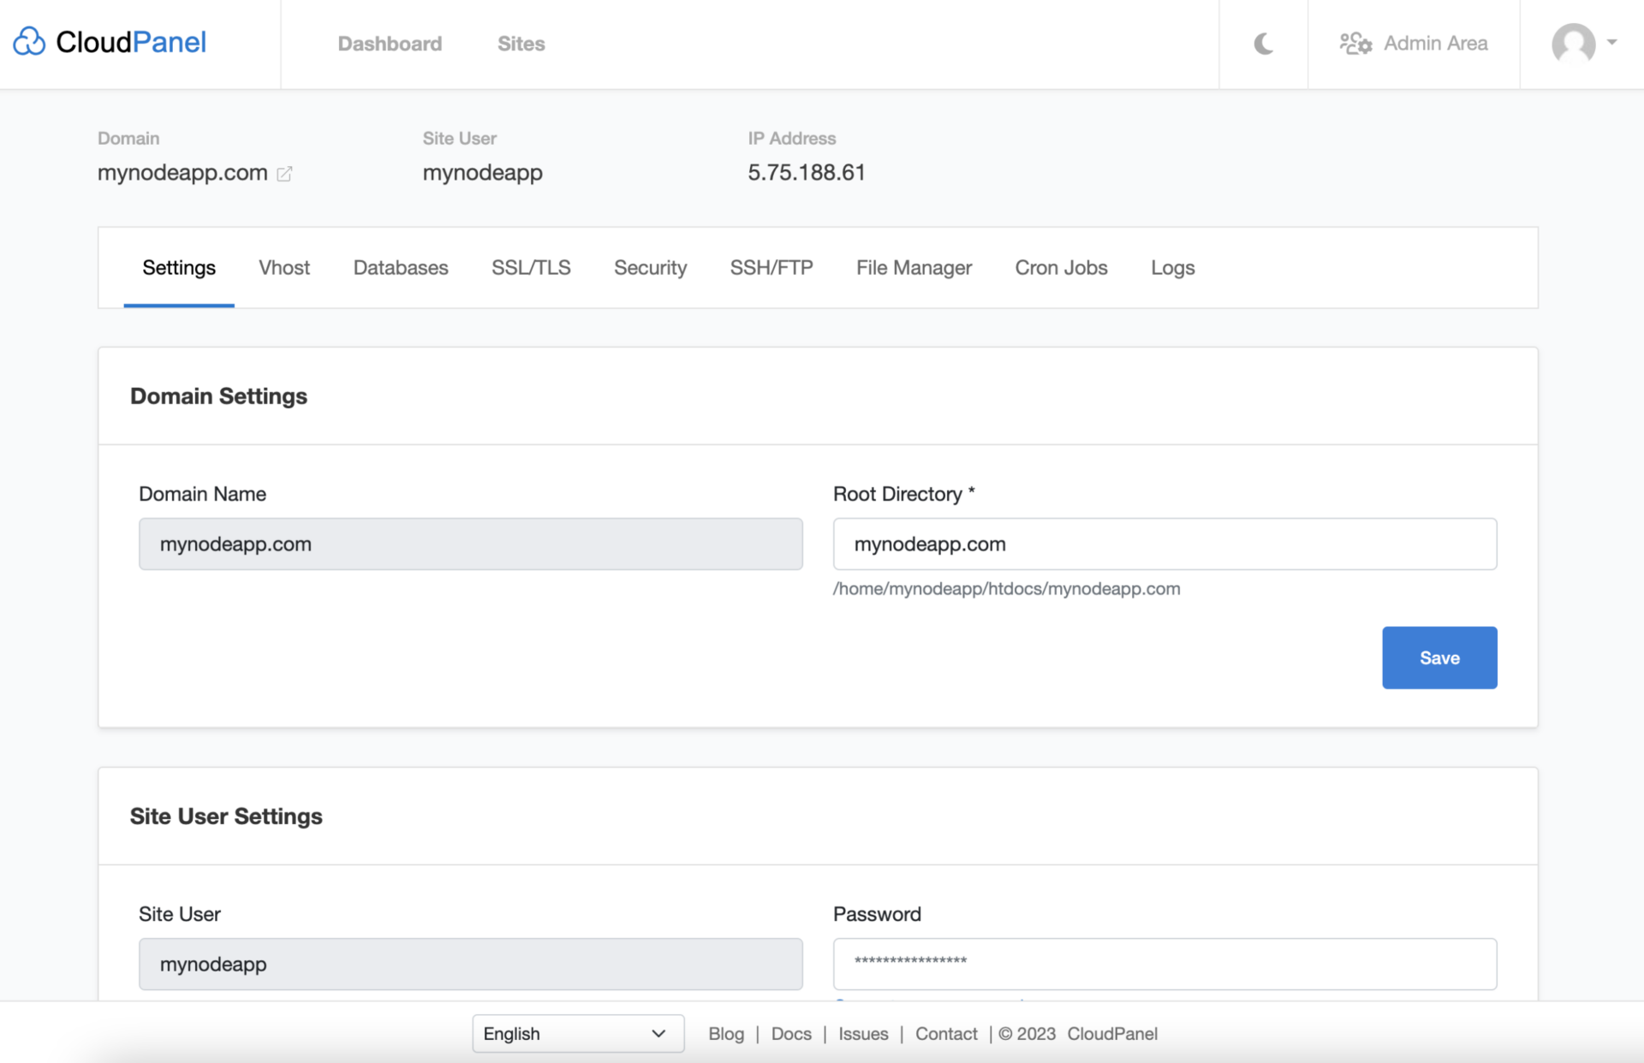Open the Databases tab
The width and height of the screenshot is (1644, 1063).
pos(400,267)
